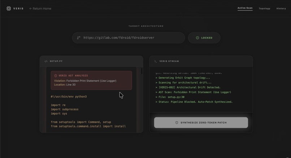Click the VERIS-892 Architectural Drift Detected line
This screenshot has width=291, height=158.
coord(188,87)
